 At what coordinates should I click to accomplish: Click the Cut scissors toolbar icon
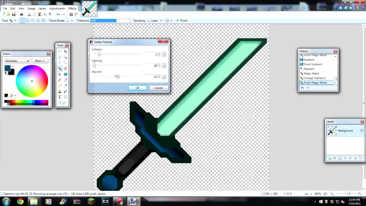coord(29,14)
